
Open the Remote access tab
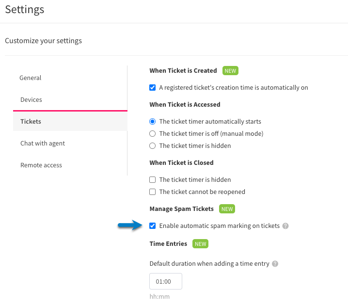click(x=41, y=165)
